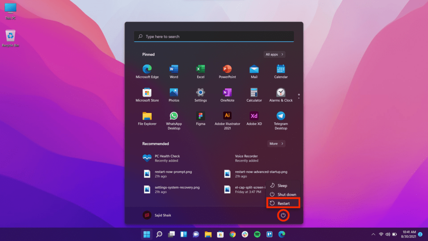
Task: Open the clock and date flyout
Action: tap(408, 234)
